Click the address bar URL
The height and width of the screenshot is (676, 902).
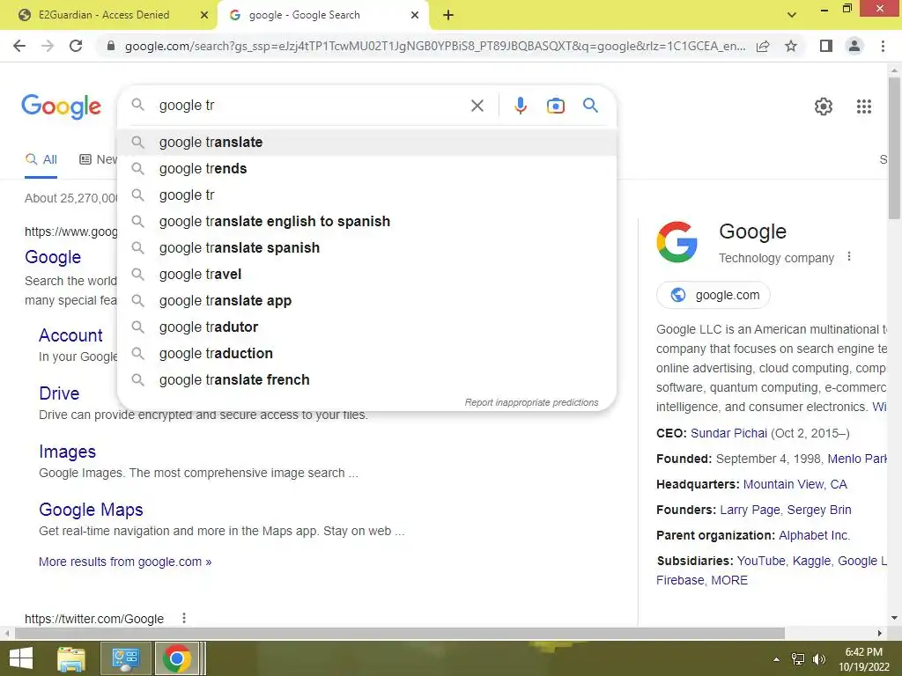pos(435,46)
